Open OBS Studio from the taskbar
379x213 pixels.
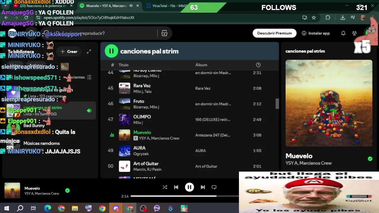[x=143, y=208]
